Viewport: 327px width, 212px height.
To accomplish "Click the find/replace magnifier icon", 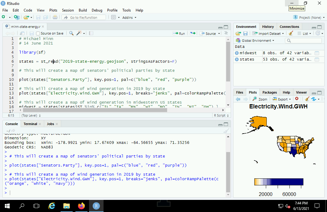I will click(x=71, y=33).
